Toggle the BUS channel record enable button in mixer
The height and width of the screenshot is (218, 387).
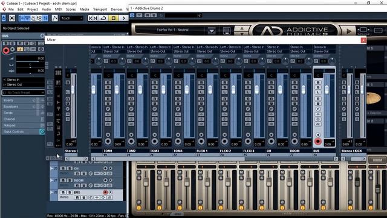tap(318, 141)
